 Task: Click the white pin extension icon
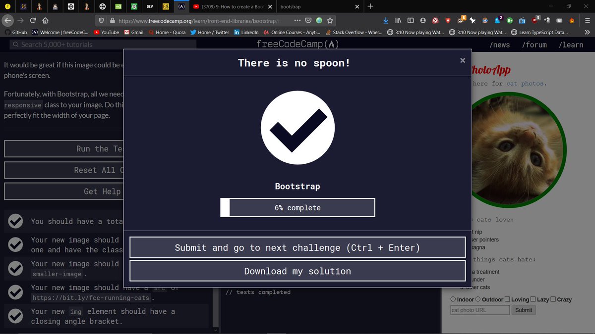coord(473,21)
